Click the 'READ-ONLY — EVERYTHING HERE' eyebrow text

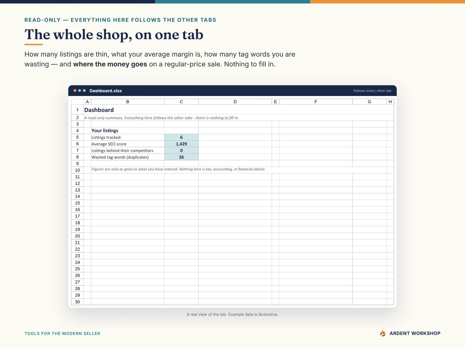click(120, 20)
